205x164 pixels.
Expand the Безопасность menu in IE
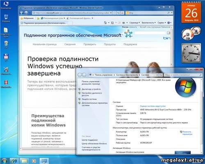coord(149,23)
